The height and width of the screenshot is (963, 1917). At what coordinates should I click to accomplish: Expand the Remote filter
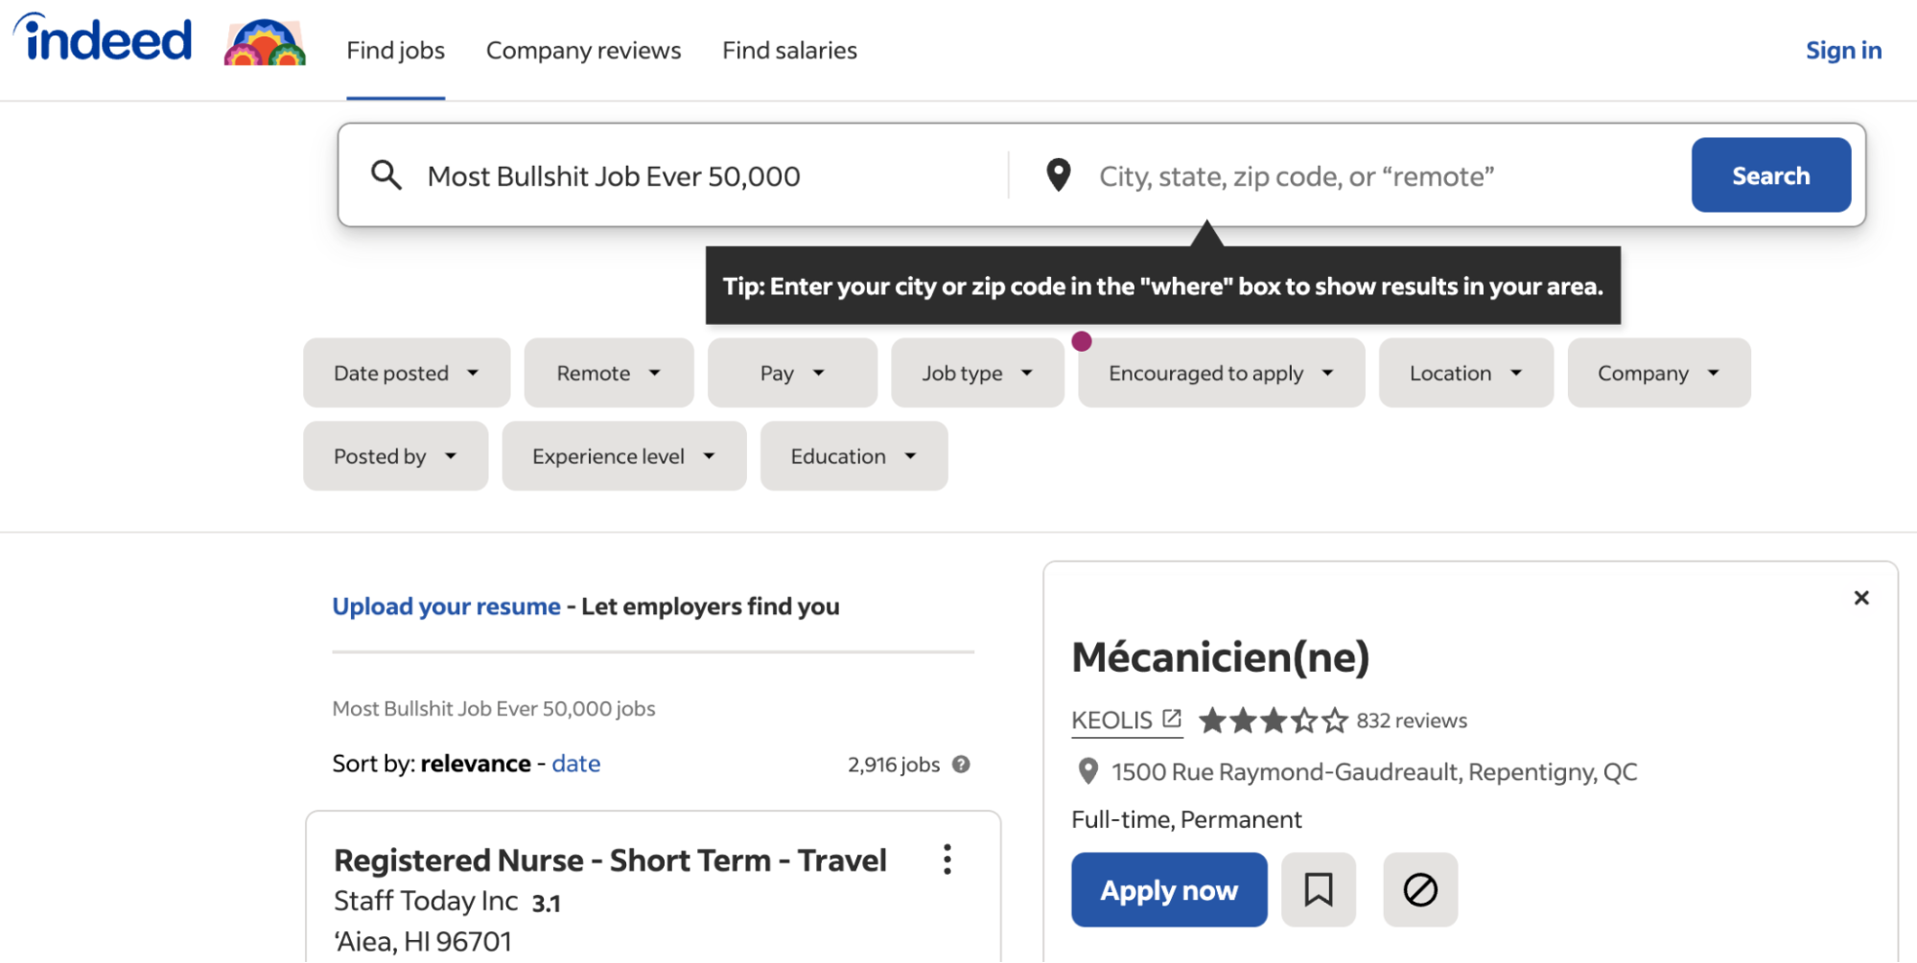click(x=608, y=373)
